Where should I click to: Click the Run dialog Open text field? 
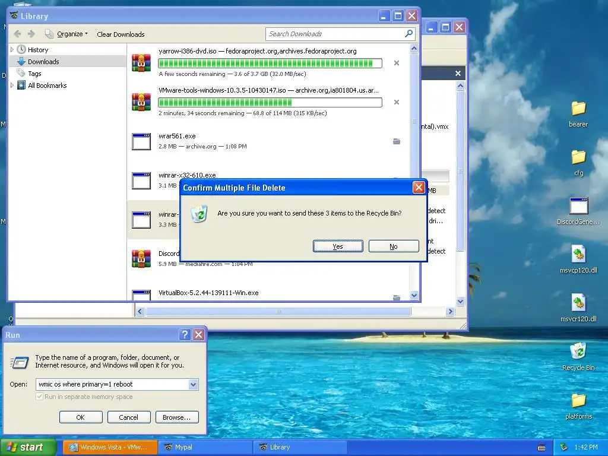point(112,384)
